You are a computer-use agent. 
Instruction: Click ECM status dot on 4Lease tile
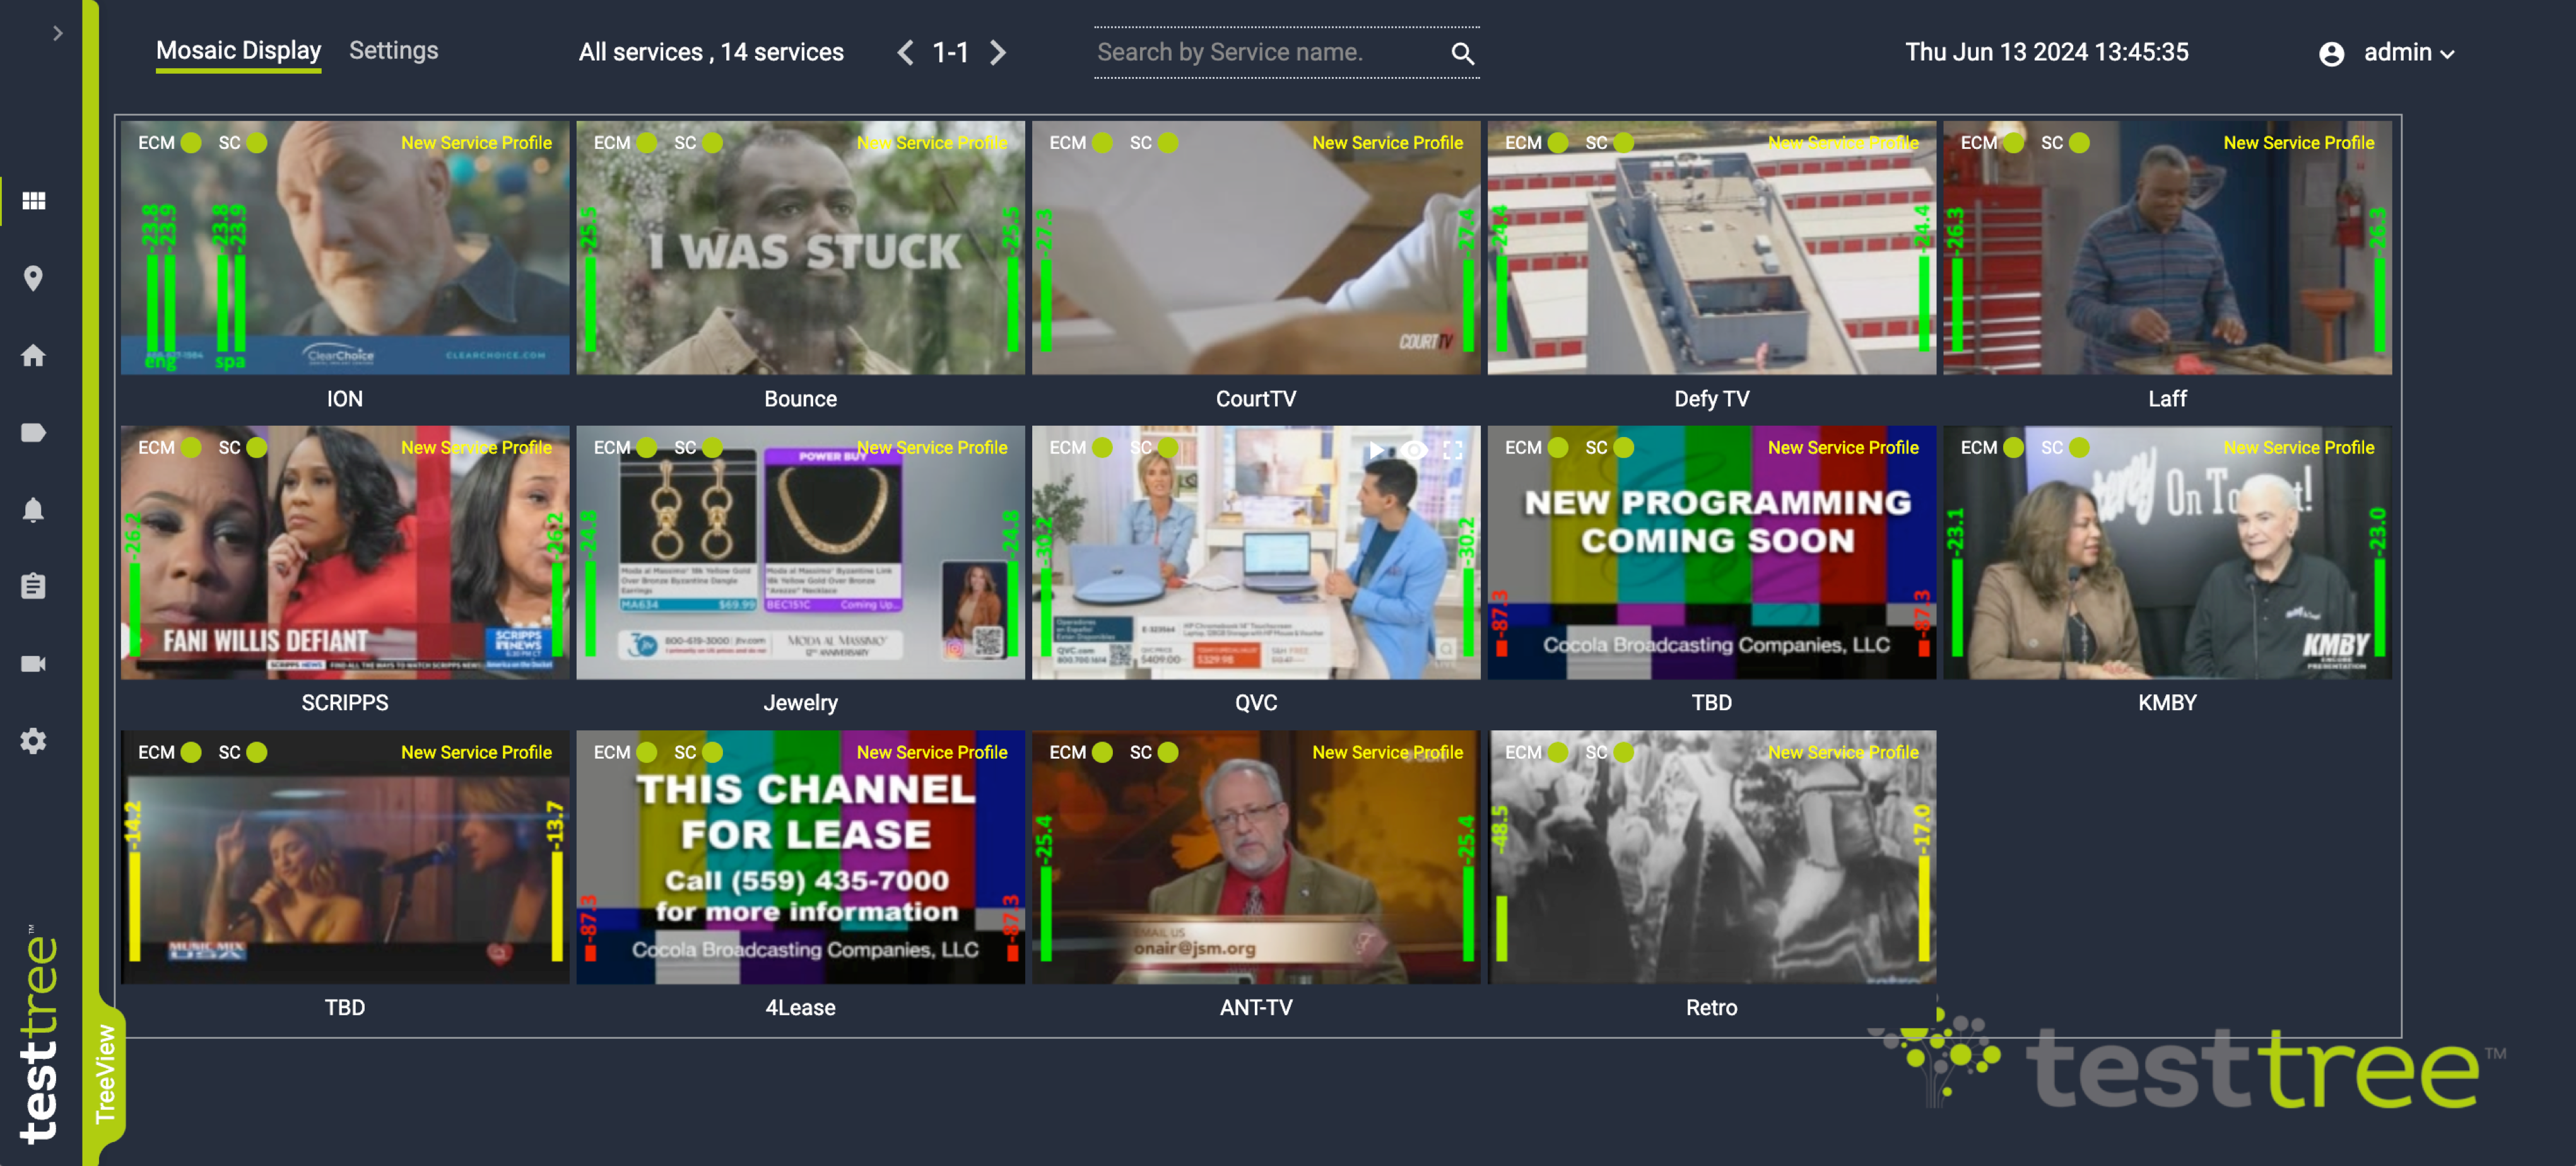(647, 752)
